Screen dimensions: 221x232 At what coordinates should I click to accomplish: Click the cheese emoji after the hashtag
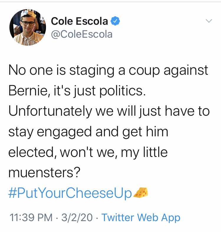(141, 193)
